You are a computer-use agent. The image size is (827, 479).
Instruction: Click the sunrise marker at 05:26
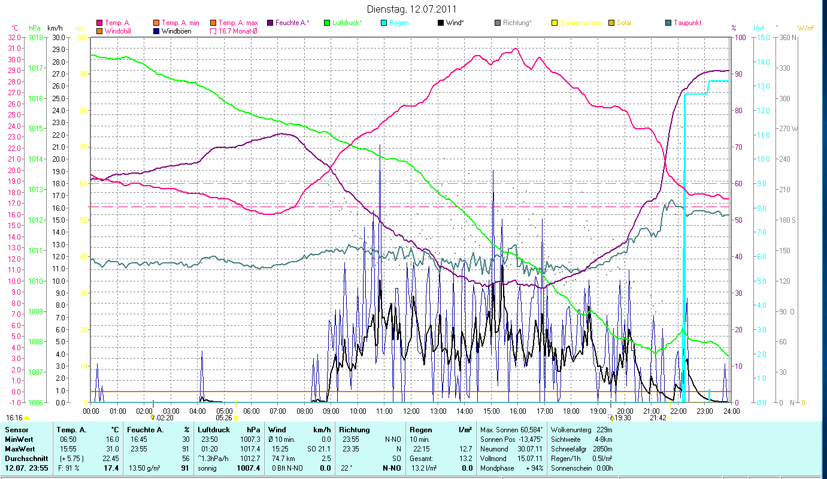point(236,417)
